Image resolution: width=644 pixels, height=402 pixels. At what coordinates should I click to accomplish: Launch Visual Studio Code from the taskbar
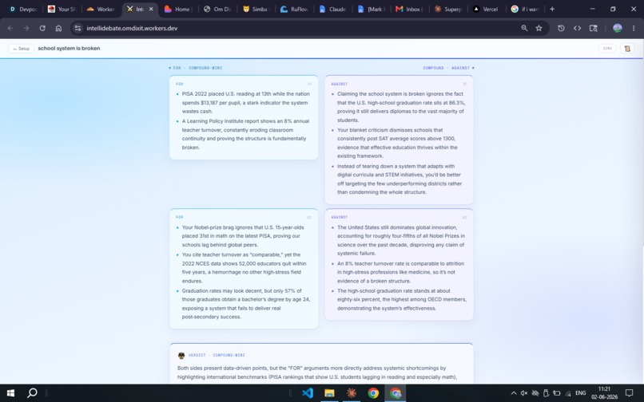click(307, 393)
